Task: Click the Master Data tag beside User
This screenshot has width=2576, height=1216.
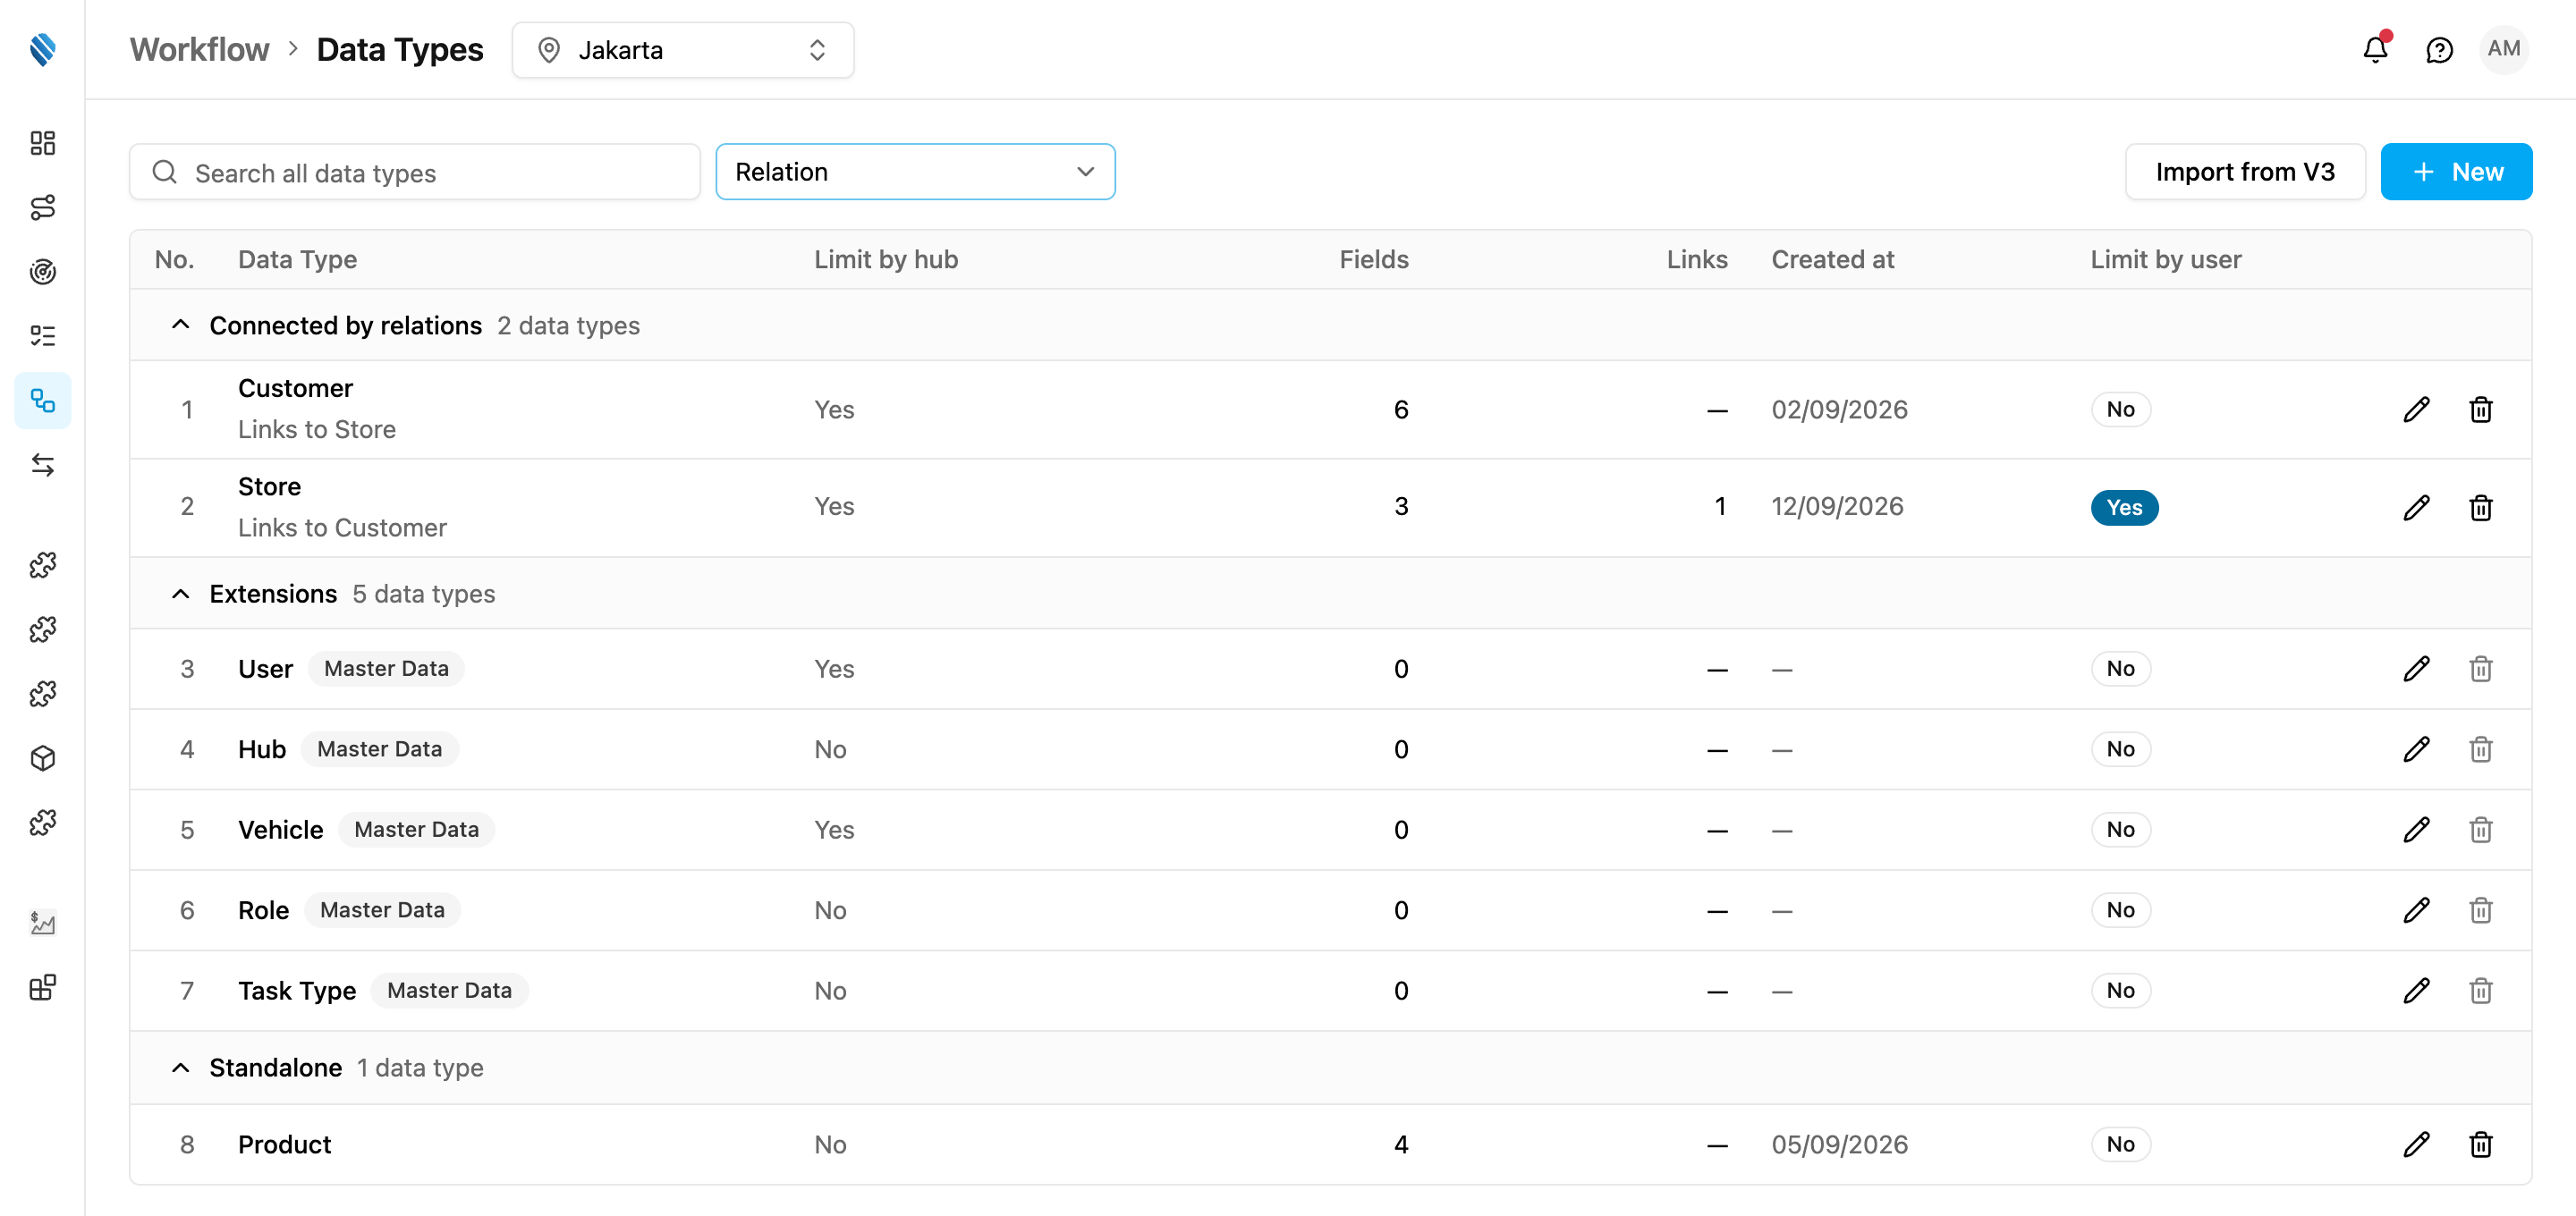Action: point(386,668)
